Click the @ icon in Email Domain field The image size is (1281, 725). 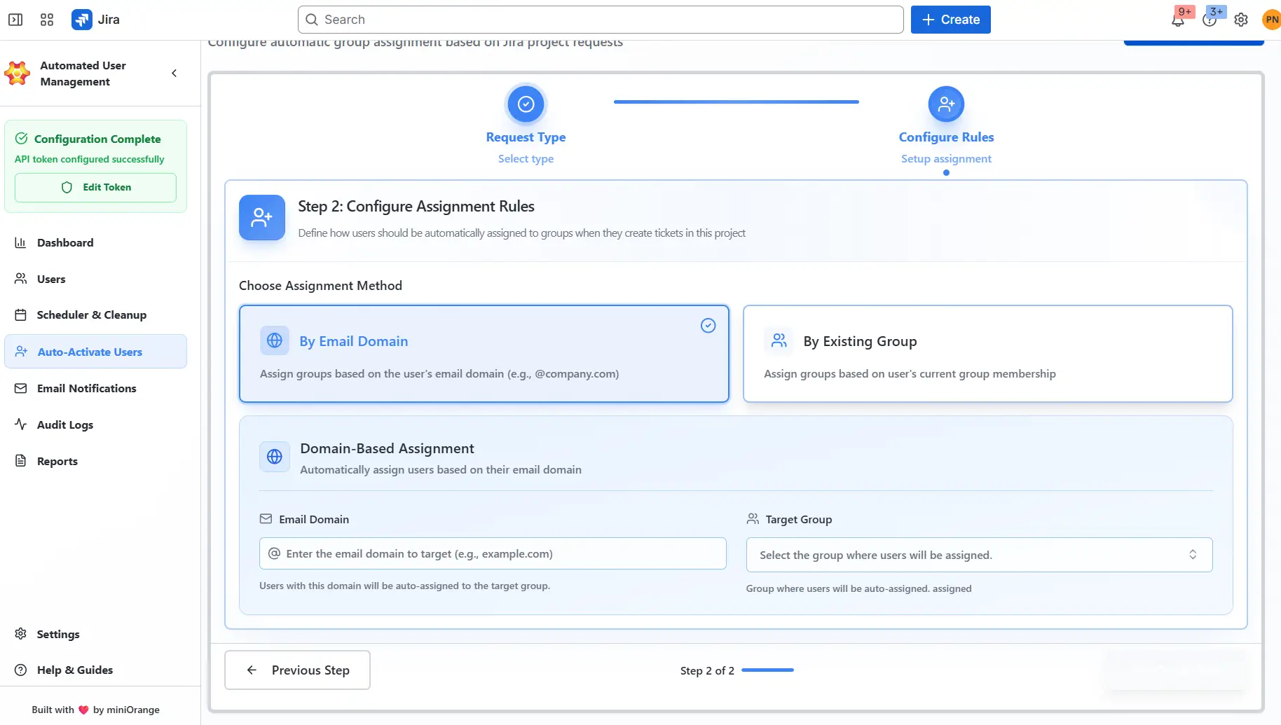pyautogui.click(x=275, y=553)
